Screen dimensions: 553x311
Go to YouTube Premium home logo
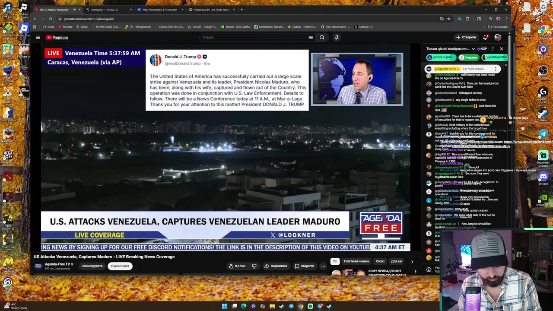[x=57, y=38]
